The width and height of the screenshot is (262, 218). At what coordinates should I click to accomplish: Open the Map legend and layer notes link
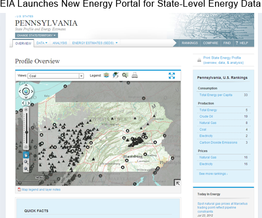[x=41, y=189]
